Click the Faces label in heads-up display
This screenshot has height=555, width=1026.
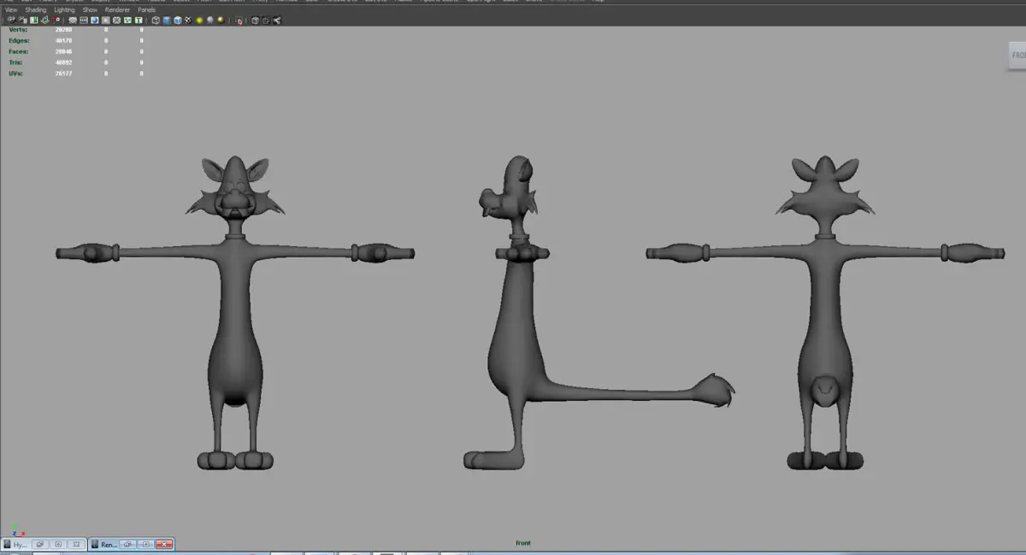19,51
